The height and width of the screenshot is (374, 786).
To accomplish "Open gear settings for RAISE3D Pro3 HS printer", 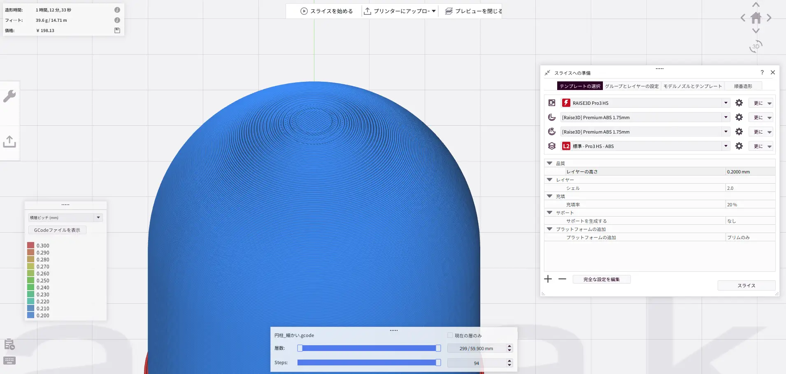I will click(x=739, y=103).
